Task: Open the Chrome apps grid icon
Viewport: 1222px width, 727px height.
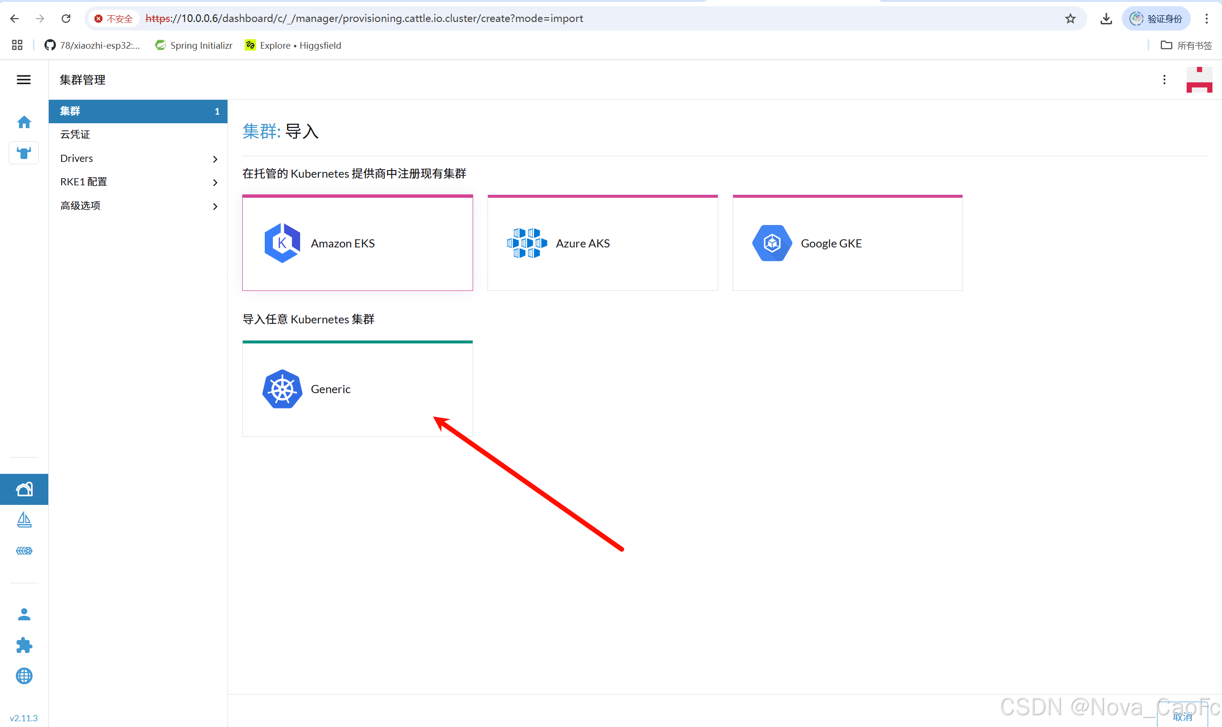Action: pos(17,45)
